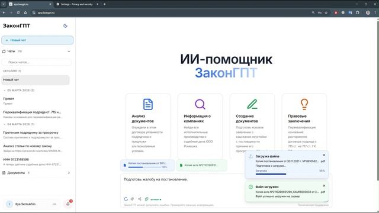Open the password key icon in address bar
The image size is (379, 213).
coord(320,12)
